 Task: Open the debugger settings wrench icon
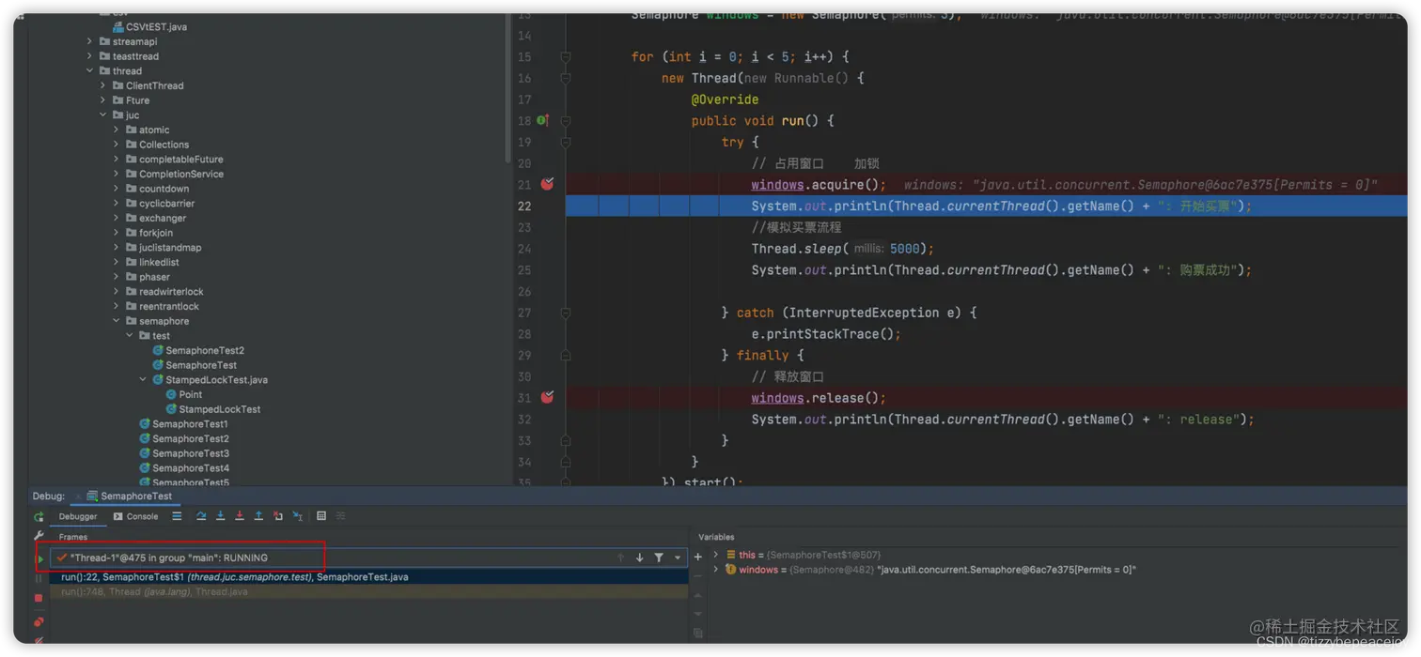coord(39,536)
